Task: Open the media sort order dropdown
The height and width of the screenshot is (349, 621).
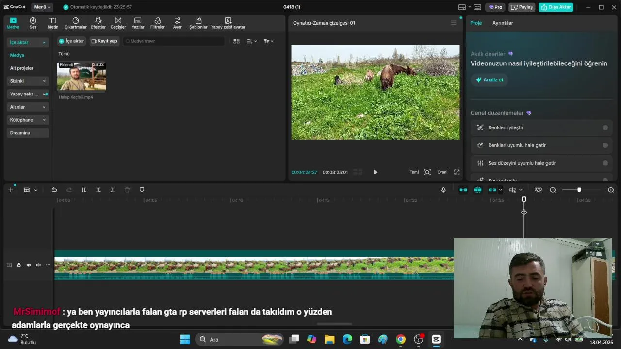Action: pyautogui.click(x=252, y=41)
